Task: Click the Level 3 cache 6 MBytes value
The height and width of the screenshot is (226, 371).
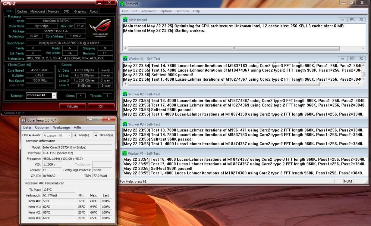Action: click(x=85, y=85)
